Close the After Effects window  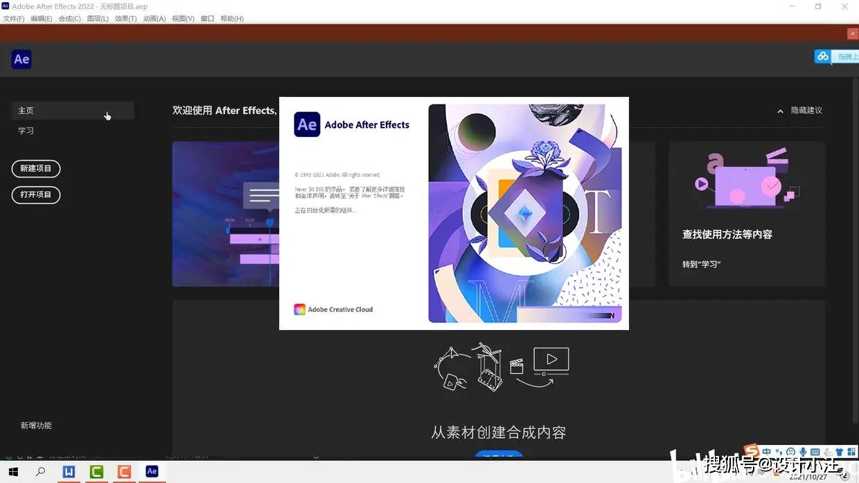(x=845, y=6)
